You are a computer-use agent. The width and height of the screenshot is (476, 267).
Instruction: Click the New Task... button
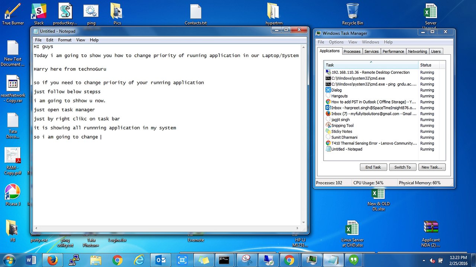tap(431, 167)
